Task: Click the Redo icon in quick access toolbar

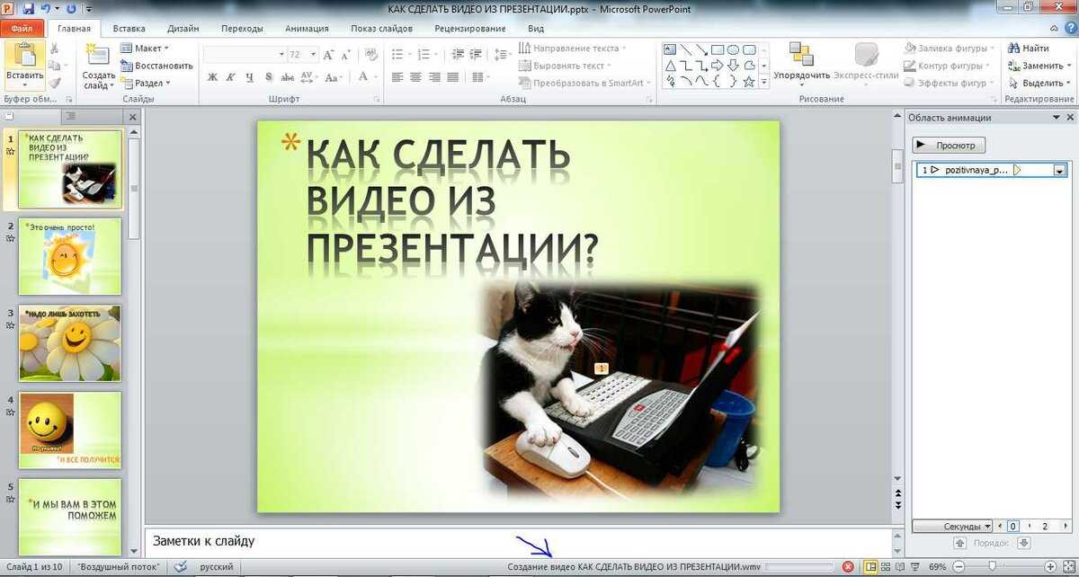Action: [71, 8]
